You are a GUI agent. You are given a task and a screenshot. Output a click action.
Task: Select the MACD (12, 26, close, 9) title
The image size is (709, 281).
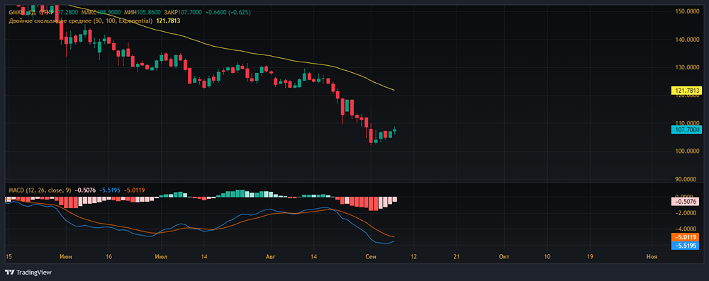pyautogui.click(x=40, y=190)
